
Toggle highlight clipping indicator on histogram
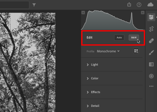click(143, 13)
